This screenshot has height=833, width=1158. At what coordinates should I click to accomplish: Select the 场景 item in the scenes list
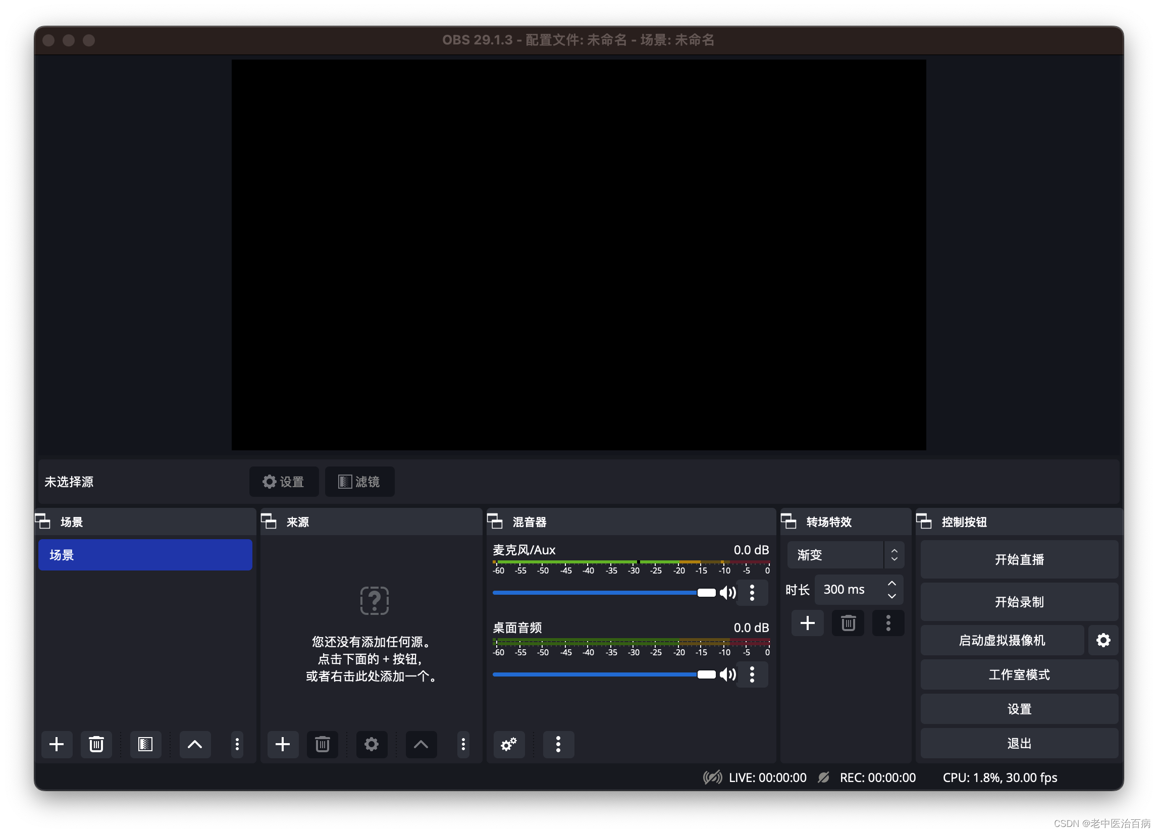point(145,555)
